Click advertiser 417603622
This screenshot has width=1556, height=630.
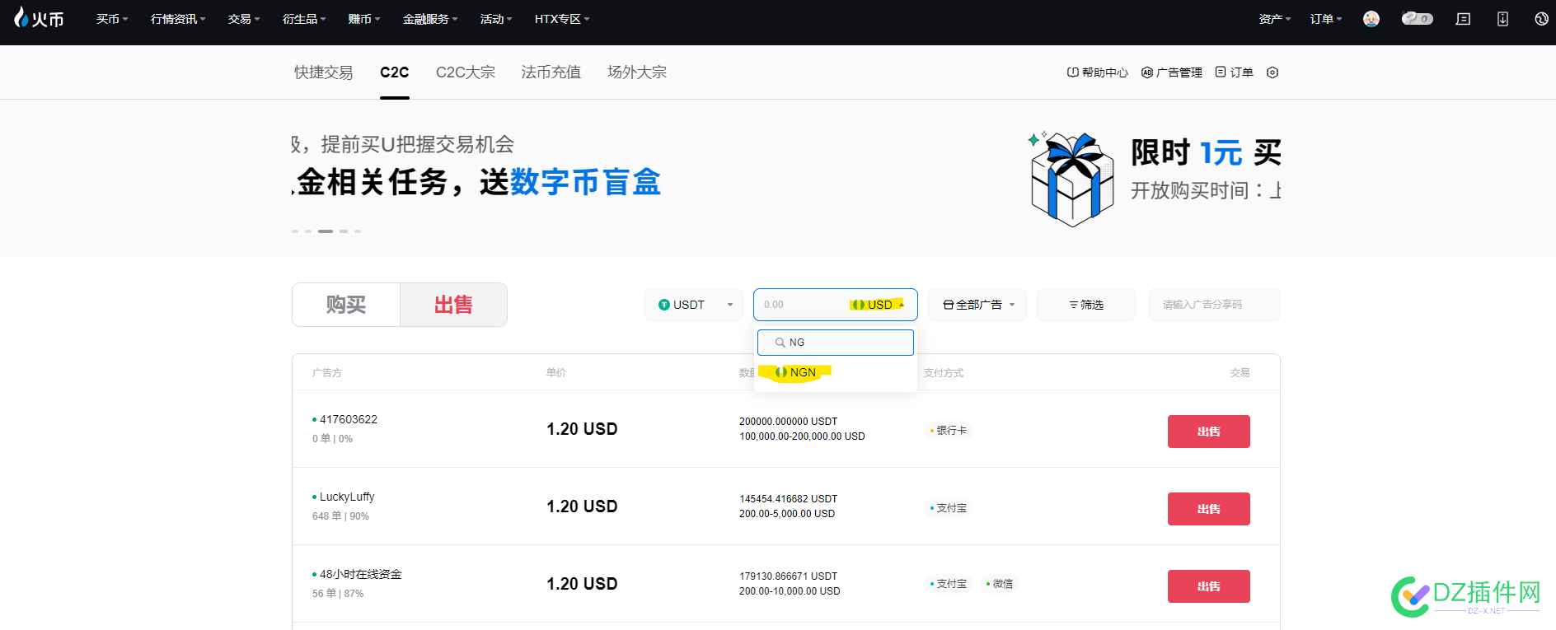349,419
